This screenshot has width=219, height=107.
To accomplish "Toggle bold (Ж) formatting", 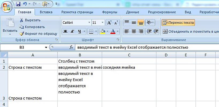I will tap(65, 31).
